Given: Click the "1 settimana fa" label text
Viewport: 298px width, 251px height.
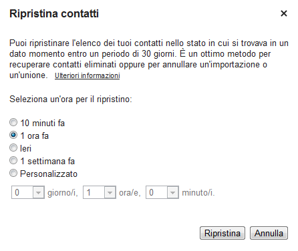Looking at the screenshot, I should [x=47, y=161].
